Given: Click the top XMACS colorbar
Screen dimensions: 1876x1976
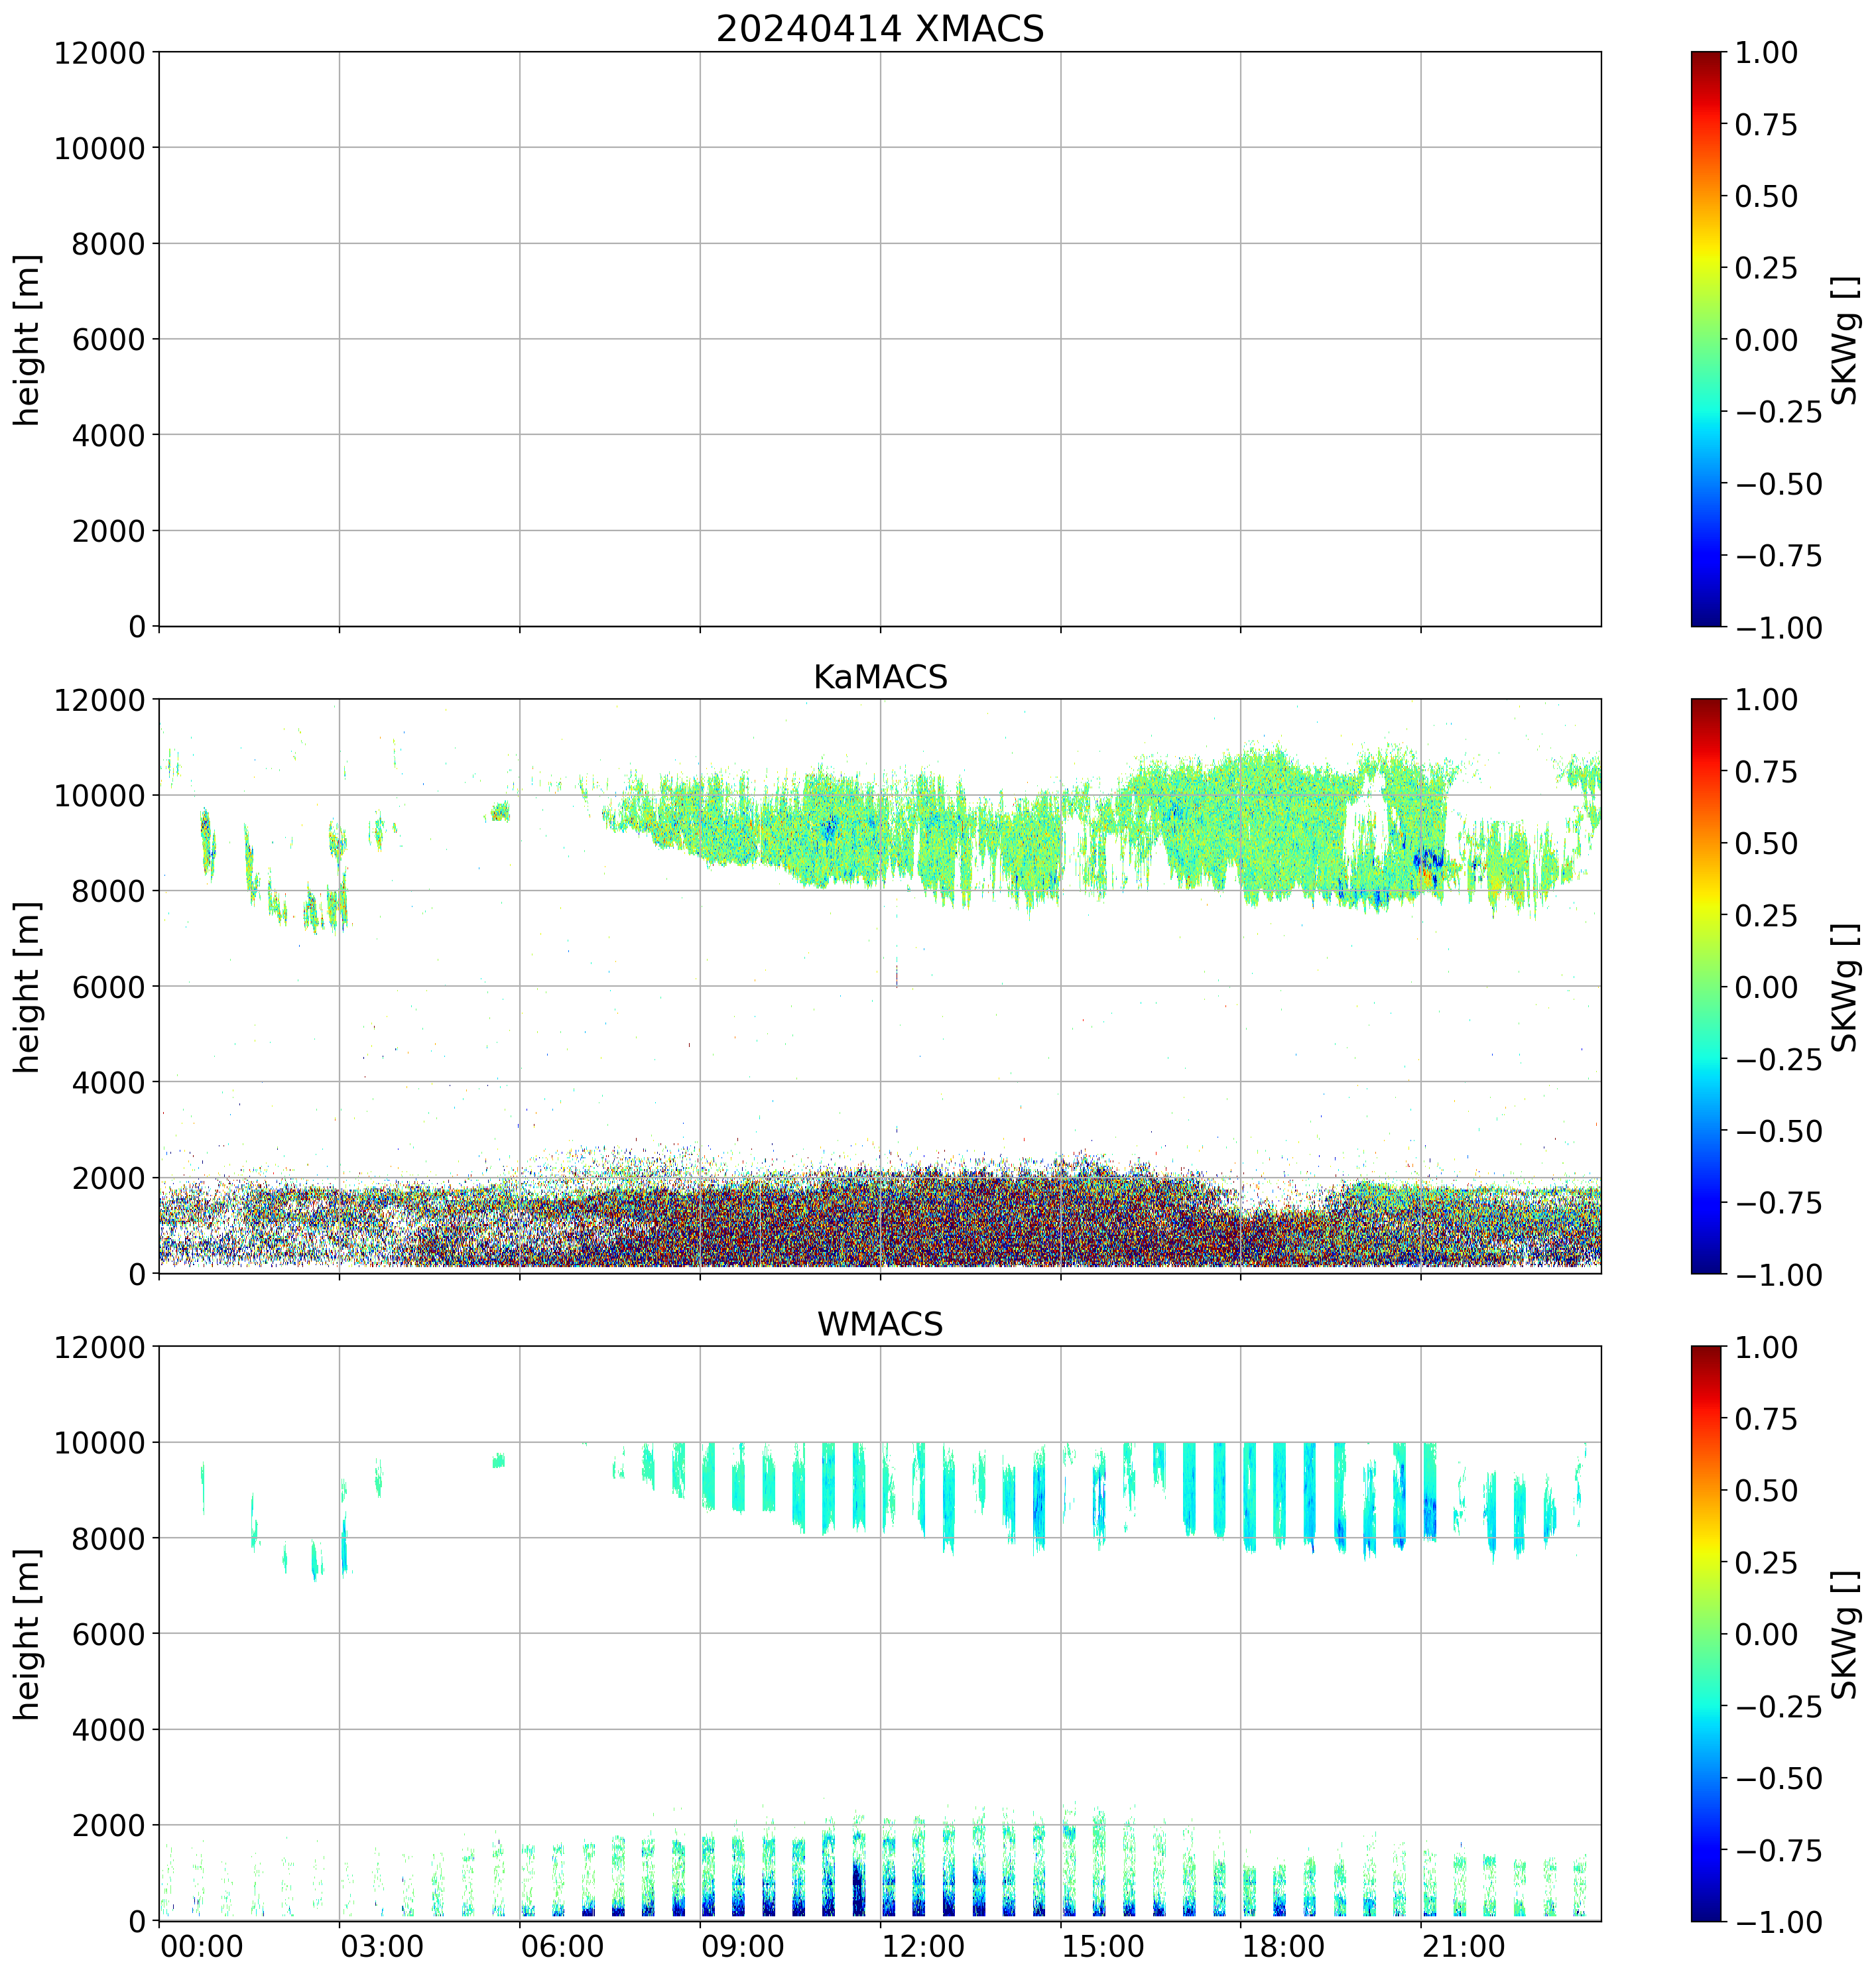Looking at the screenshot, I should pos(1706,339).
